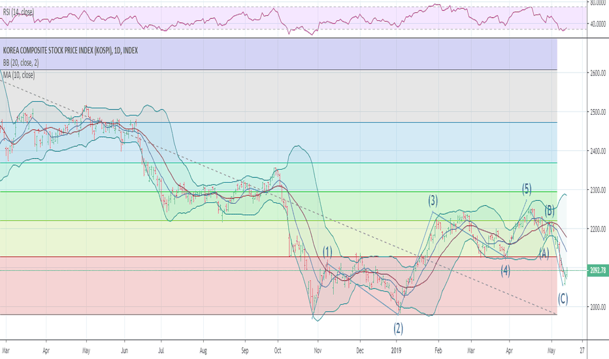Click the 2019 year marker on time axis
This screenshot has height=359, width=609.
(396, 351)
